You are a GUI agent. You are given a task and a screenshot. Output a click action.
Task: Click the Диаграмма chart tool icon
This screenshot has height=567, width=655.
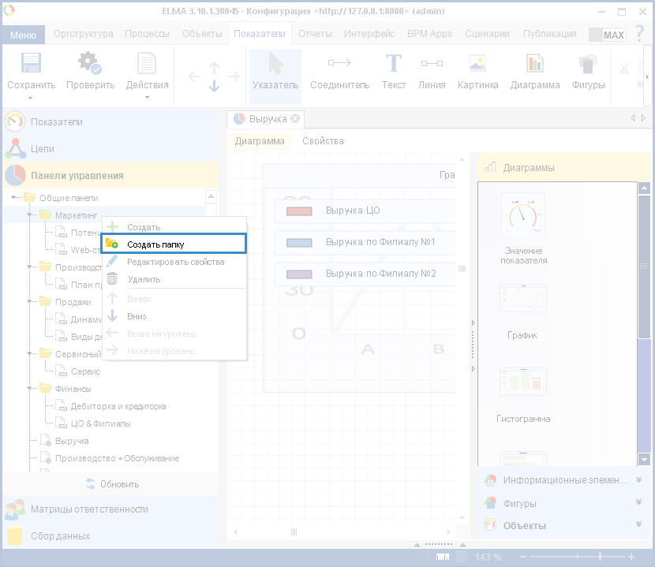pyautogui.click(x=534, y=73)
